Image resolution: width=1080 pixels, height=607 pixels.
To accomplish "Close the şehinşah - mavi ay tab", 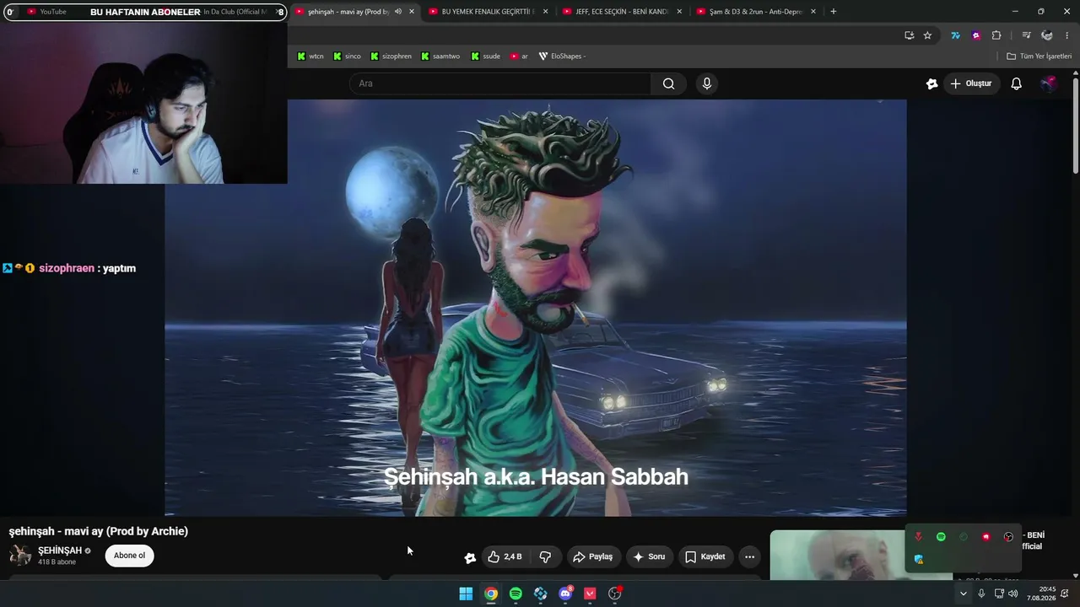I will pos(412,12).
